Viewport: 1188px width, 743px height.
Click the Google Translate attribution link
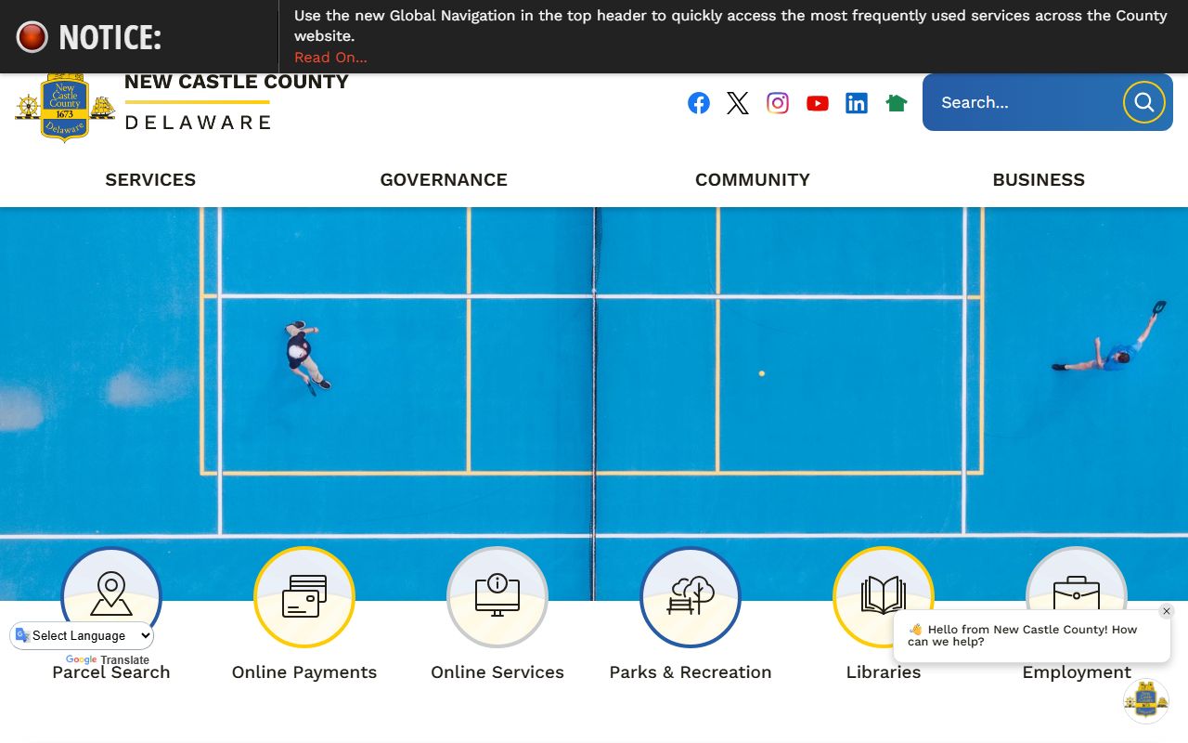tap(107, 660)
